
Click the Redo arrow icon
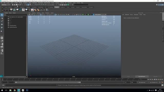point(21,5)
